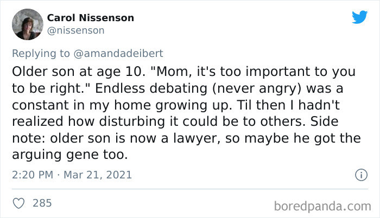This screenshot has height=218, width=380.
Task: Open Carol Nissenson's profile avatar
Action: click(x=27, y=24)
